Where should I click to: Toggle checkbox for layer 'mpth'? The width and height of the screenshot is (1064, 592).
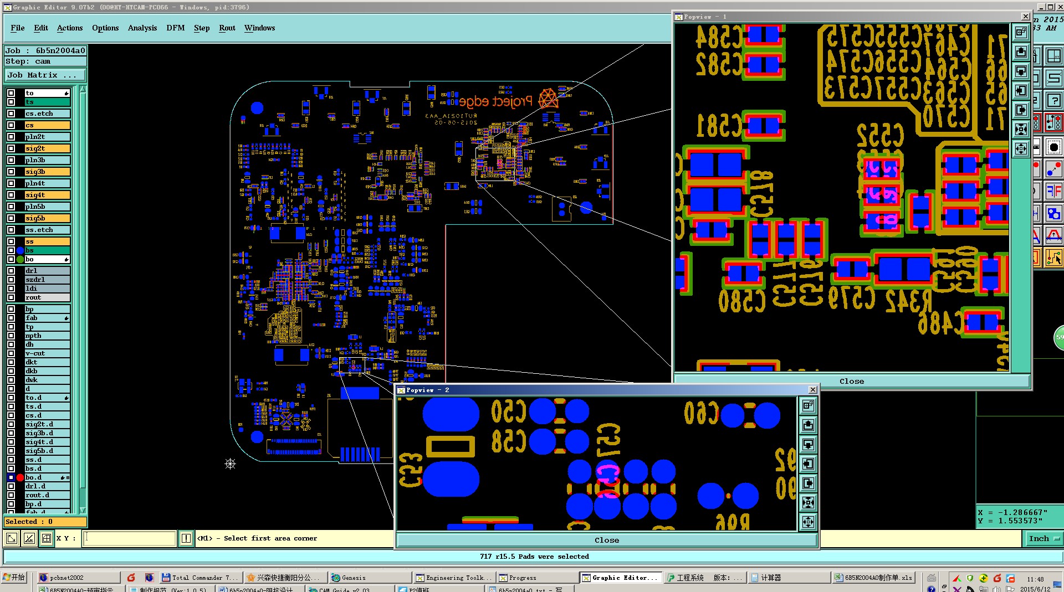pos(11,336)
